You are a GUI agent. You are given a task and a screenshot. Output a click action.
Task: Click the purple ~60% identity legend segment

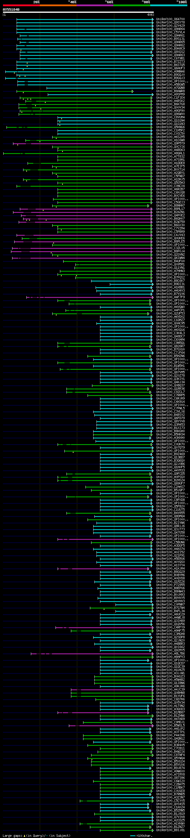pos(95,6)
